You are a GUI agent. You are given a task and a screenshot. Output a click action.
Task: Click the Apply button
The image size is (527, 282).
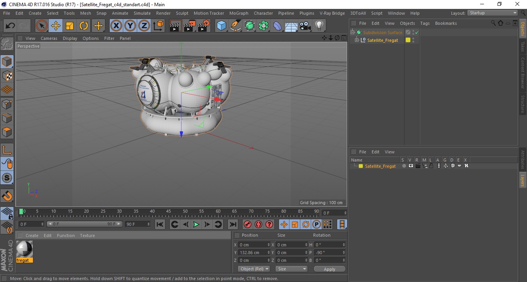coord(329,269)
